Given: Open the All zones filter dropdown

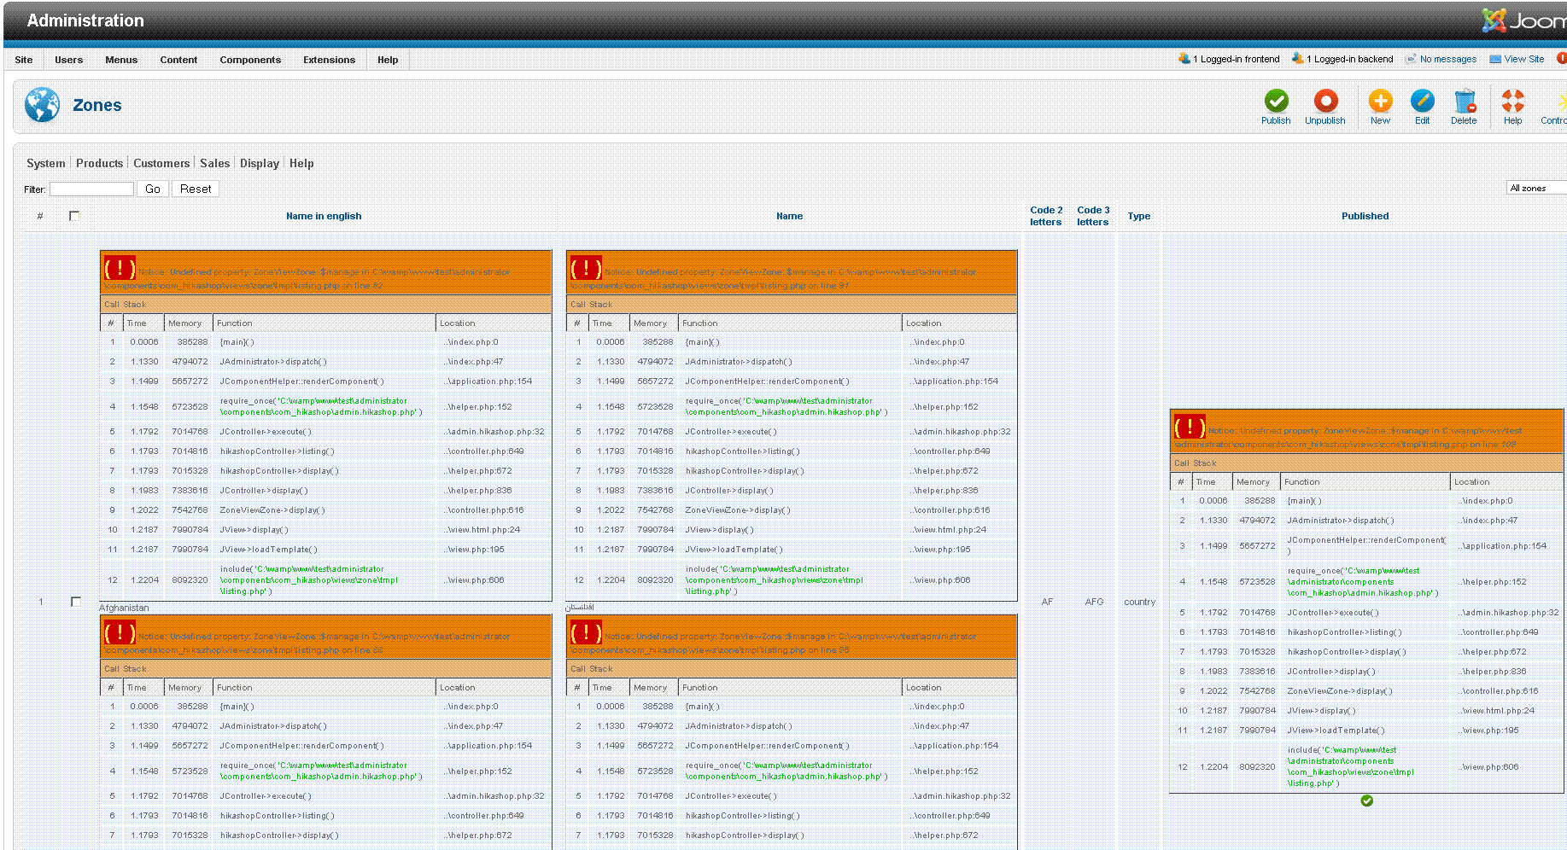Looking at the screenshot, I should pyautogui.click(x=1536, y=188).
